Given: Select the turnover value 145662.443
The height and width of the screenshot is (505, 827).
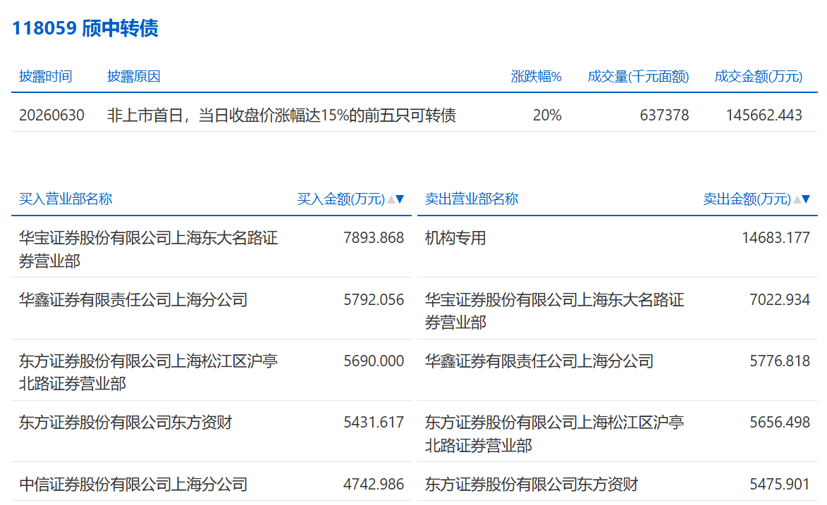Looking at the screenshot, I should [764, 115].
